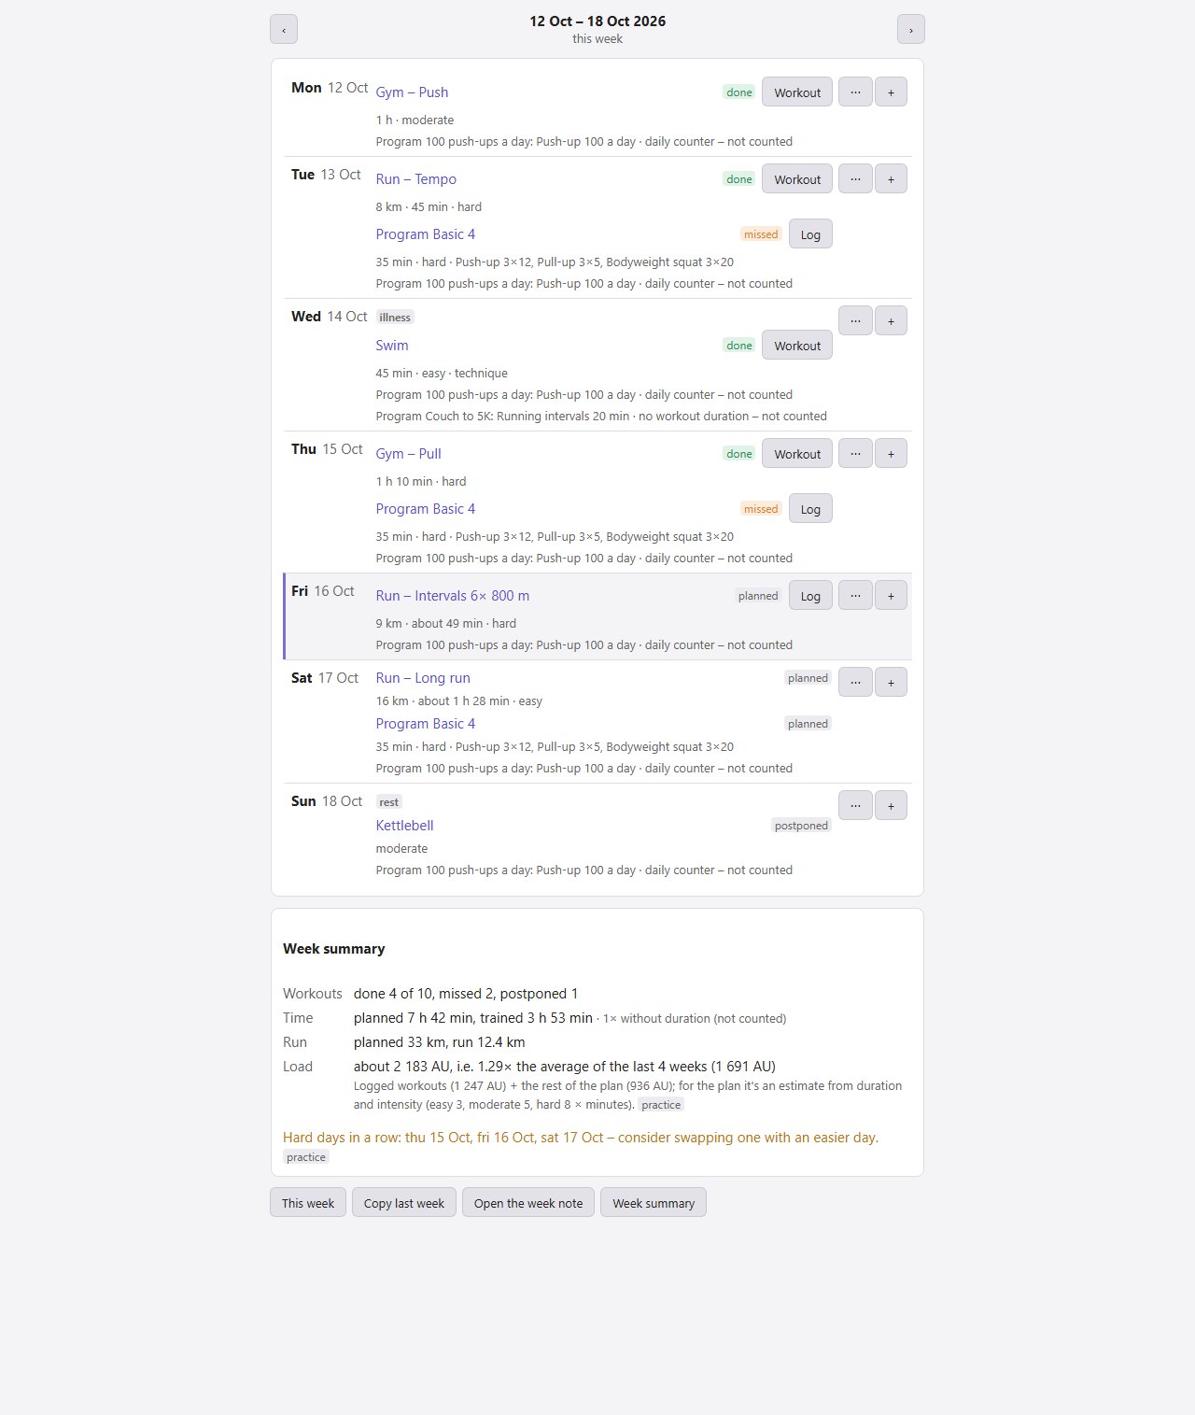The image size is (1195, 1415).
Task: Click Copy last week
Action: click(x=404, y=1202)
